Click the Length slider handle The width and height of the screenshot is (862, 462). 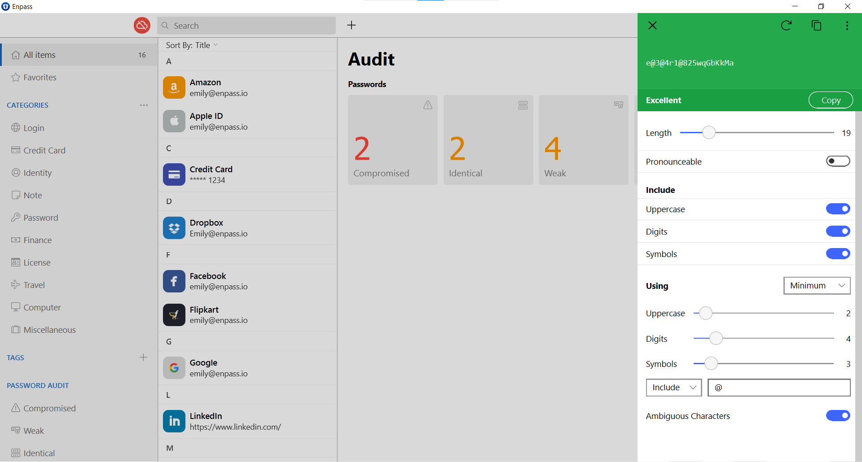[x=709, y=132]
